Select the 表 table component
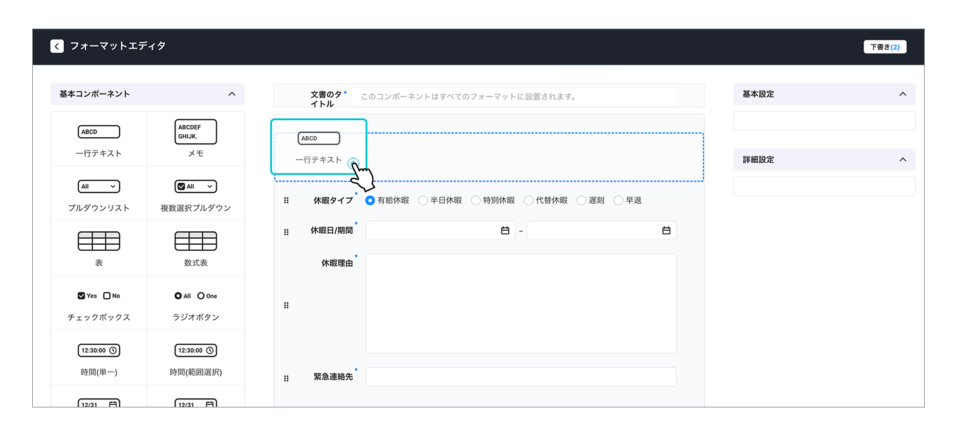 click(x=99, y=248)
